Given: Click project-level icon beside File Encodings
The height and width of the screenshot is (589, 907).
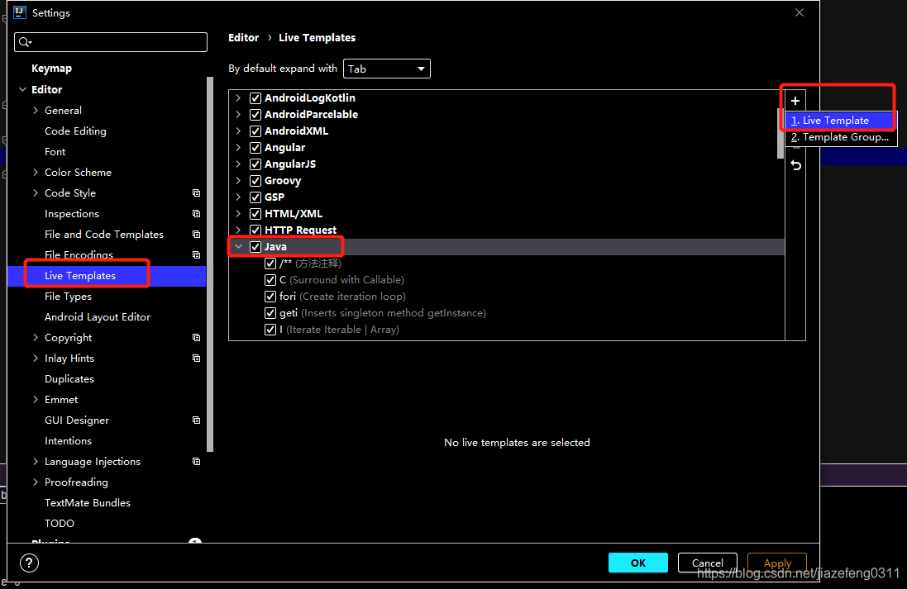Looking at the screenshot, I should pyautogui.click(x=196, y=255).
